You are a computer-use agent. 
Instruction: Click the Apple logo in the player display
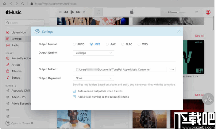[x=132, y=12]
